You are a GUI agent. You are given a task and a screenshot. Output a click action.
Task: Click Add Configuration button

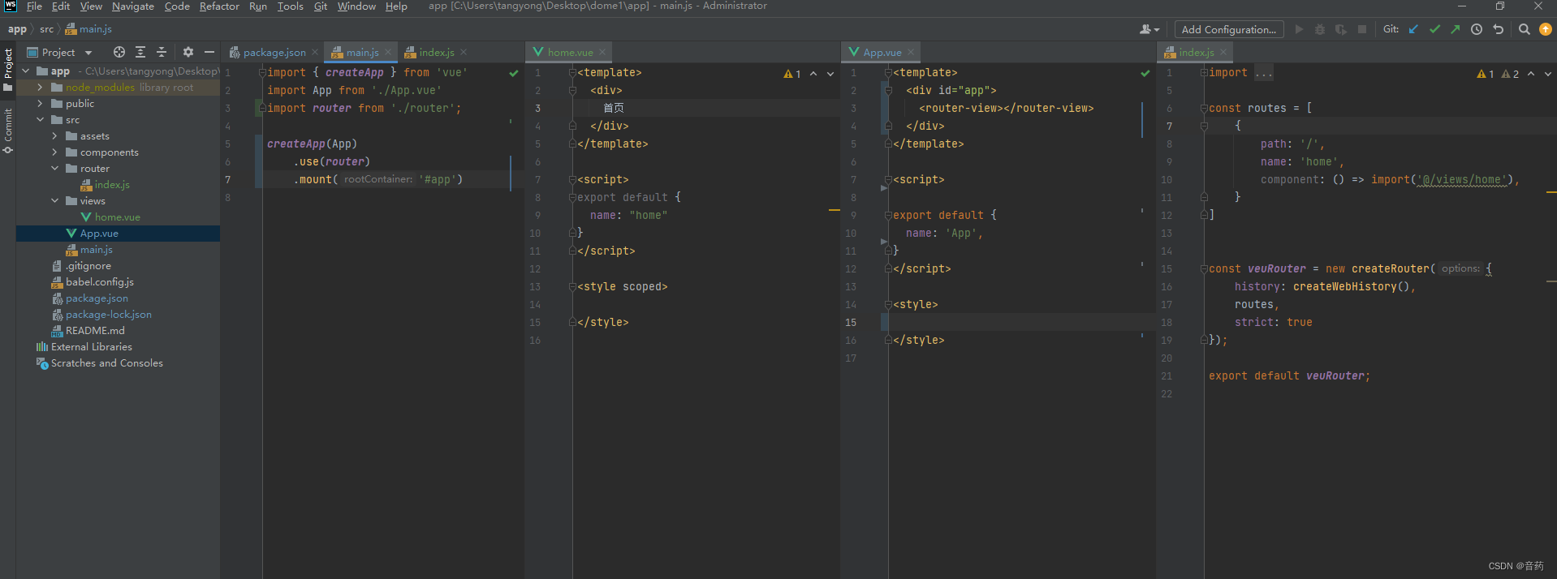pyautogui.click(x=1229, y=29)
